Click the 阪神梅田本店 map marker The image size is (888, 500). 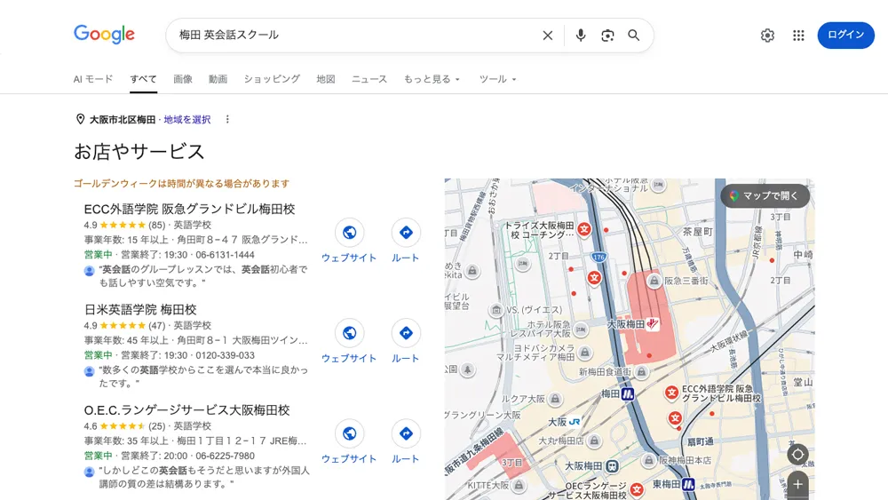(648, 460)
